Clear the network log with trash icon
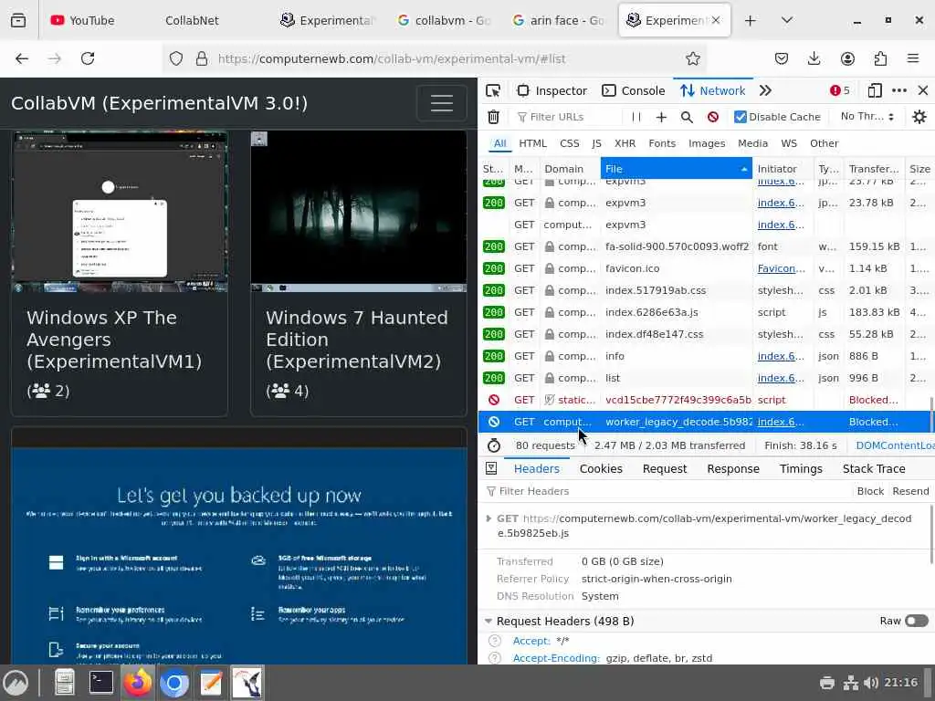The image size is (935, 701). click(493, 117)
